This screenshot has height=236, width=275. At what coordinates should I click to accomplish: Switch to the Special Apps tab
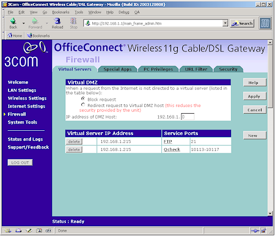[117, 69]
